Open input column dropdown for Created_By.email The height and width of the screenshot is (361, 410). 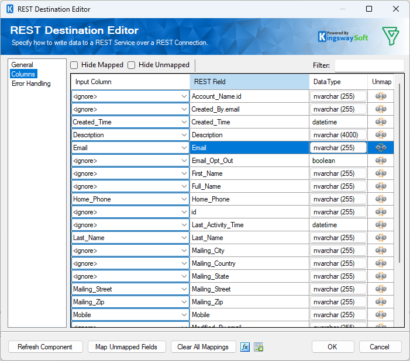[x=184, y=109]
